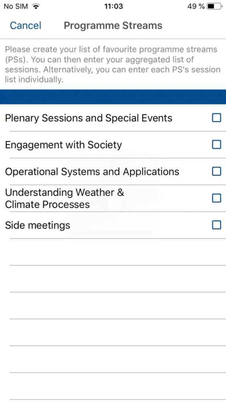Select the Operational Systems and Applications label
Screen dimensions: 226x402
[x=92, y=172]
